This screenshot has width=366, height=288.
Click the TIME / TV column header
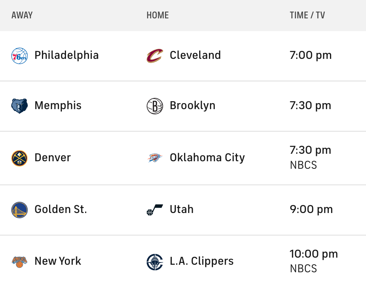[307, 15]
